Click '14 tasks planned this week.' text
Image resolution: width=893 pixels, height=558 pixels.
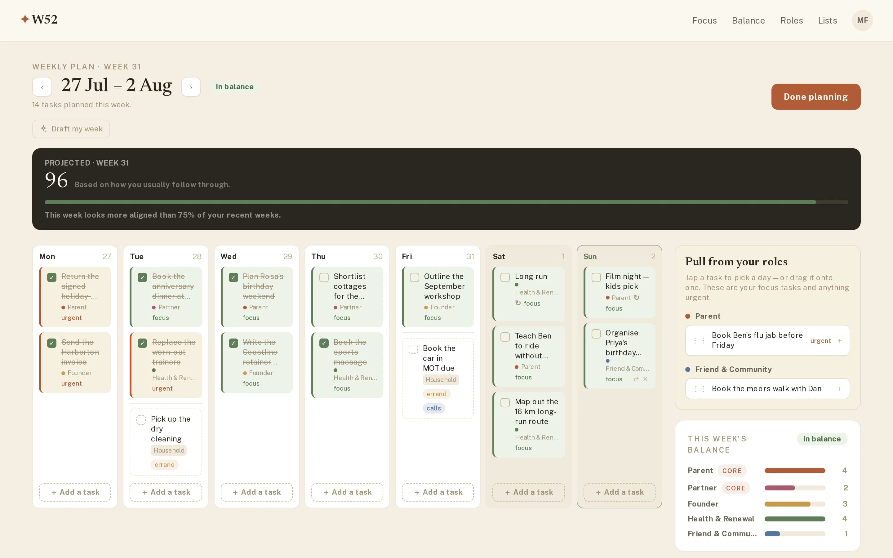82,105
